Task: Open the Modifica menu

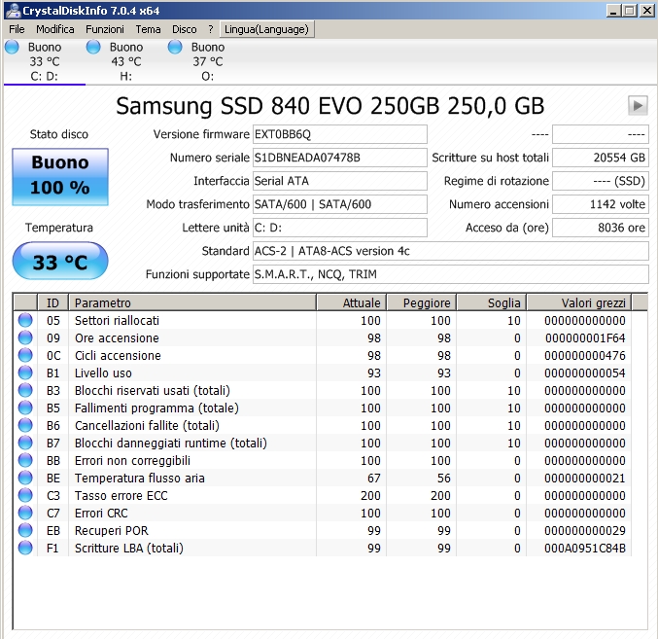Action: (x=55, y=29)
